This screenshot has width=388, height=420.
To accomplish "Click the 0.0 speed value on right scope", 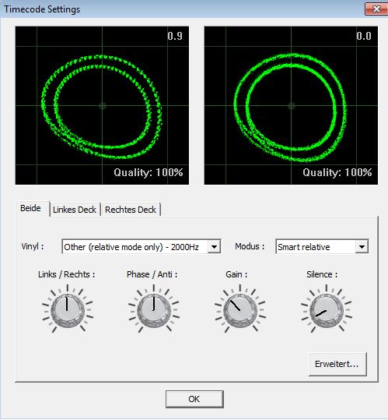I will point(364,36).
